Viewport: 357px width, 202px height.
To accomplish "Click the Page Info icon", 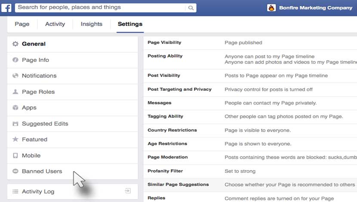I will coord(15,60).
